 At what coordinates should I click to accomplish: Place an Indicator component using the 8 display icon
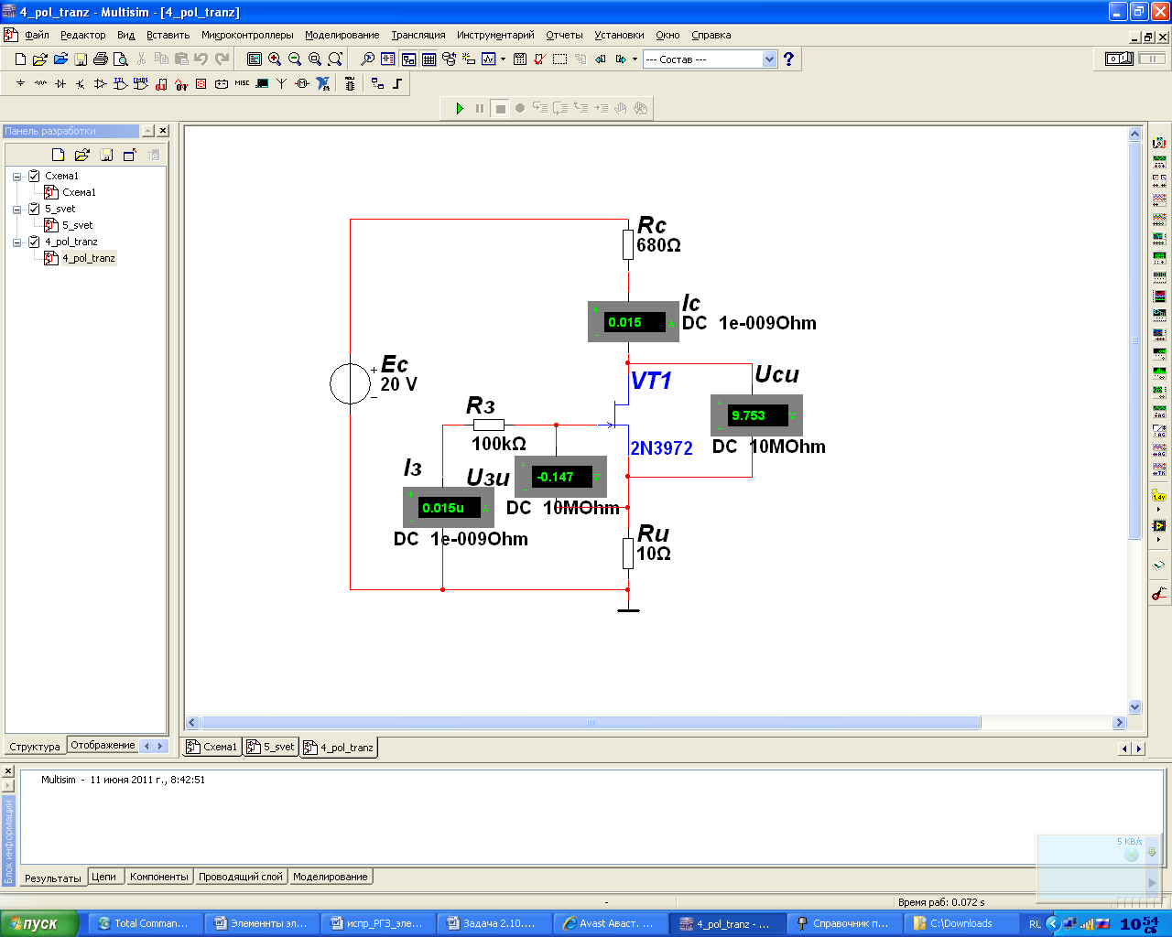(x=201, y=83)
